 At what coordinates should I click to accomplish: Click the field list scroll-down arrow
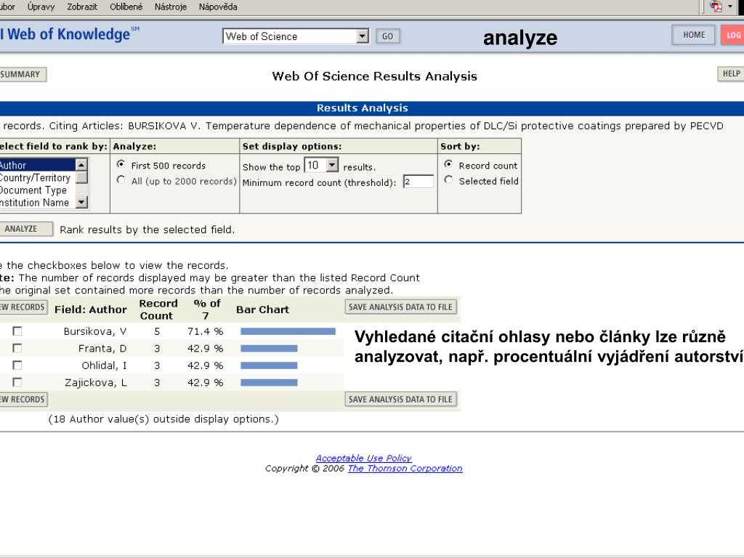81,203
